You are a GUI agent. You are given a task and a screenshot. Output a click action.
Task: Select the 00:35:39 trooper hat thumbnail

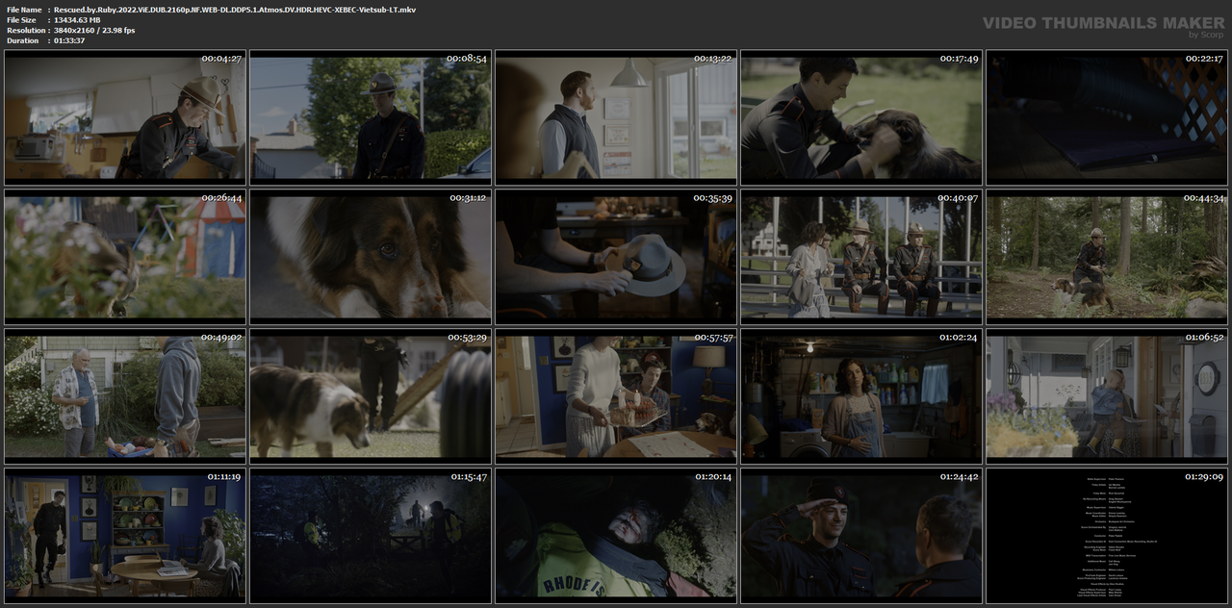tap(616, 256)
